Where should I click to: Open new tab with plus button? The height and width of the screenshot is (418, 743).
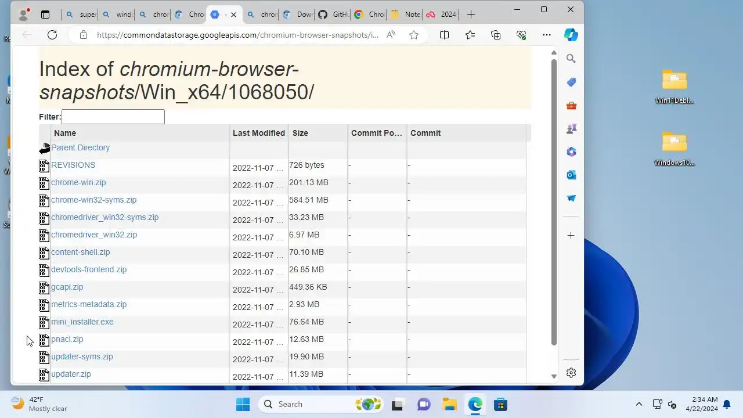click(x=471, y=15)
